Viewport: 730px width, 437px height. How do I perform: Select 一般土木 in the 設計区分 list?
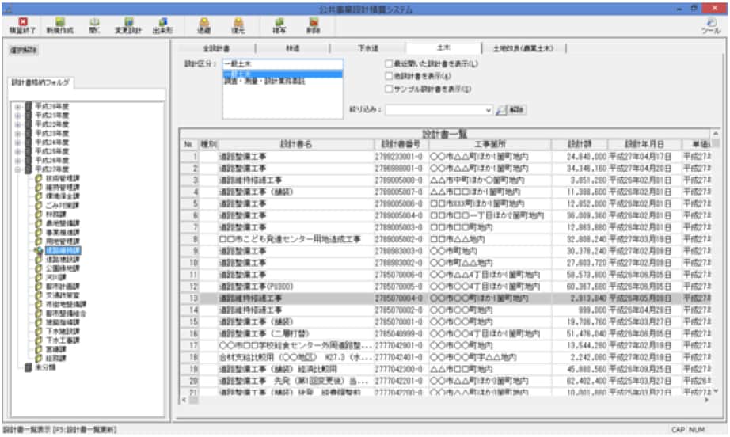point(283,74)
